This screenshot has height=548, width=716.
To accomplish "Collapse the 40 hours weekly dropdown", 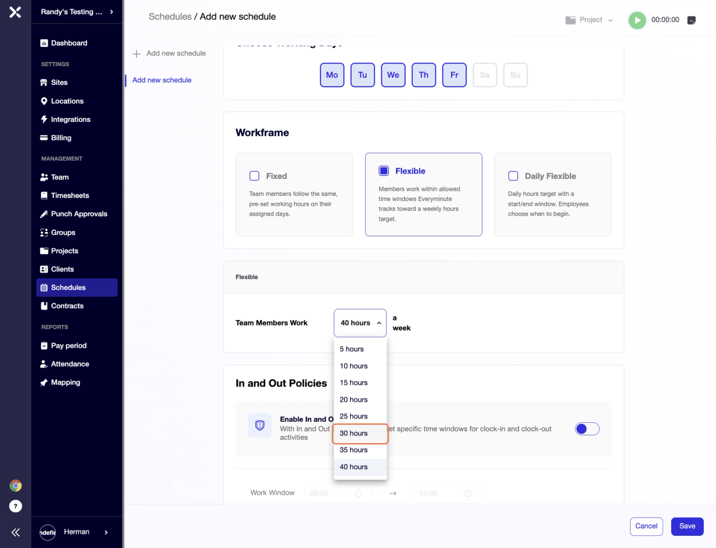I will pos(360,323).
